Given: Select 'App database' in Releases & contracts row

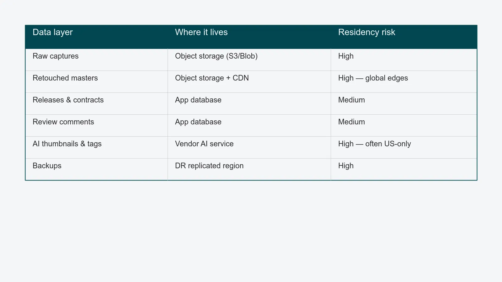Looking at the screenshot, I should [x=249, y=103].
